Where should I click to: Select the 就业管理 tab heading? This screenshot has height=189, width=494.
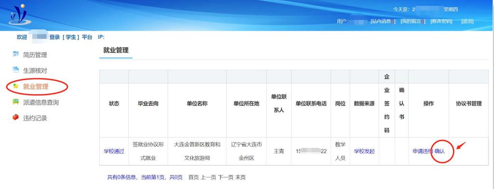point(116,51)
